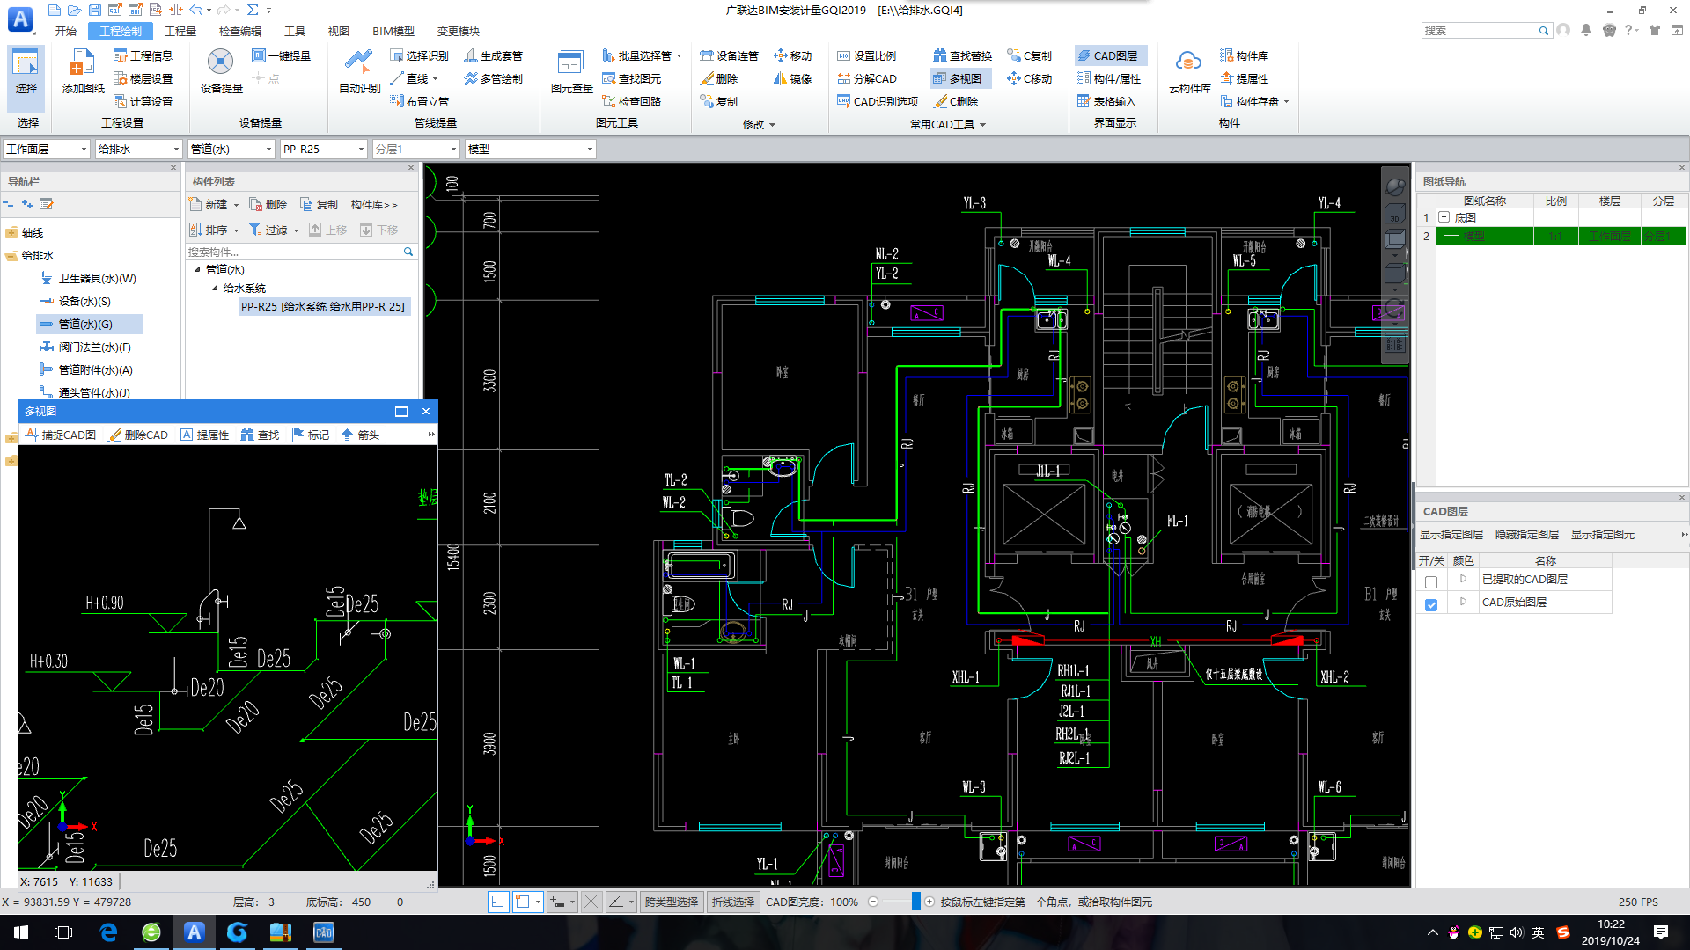
Task: Click the CAD brightness slider handle
Action: 915,902
